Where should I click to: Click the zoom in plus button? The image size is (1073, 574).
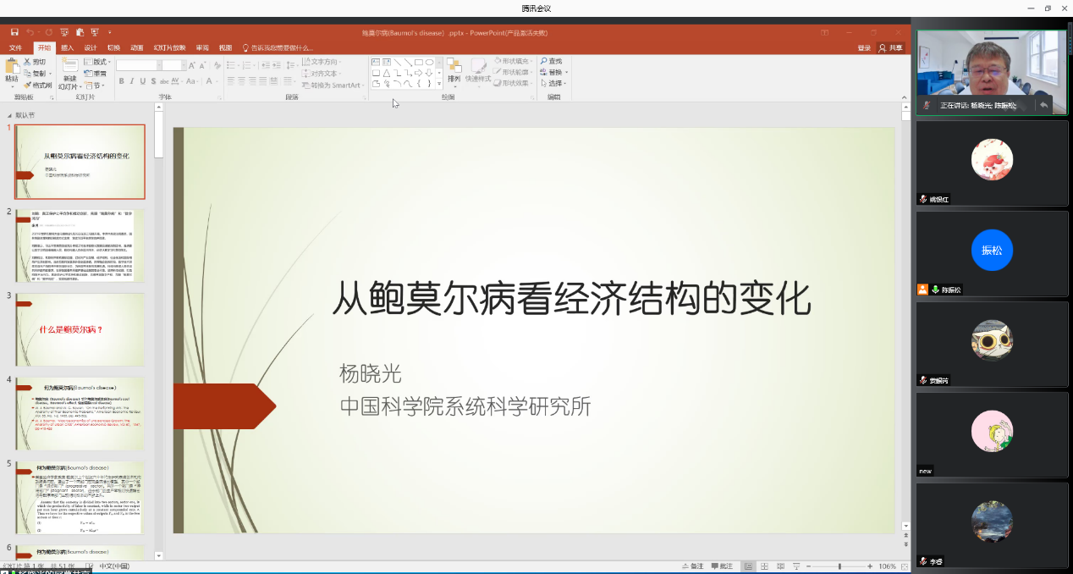tap(870, 566)
